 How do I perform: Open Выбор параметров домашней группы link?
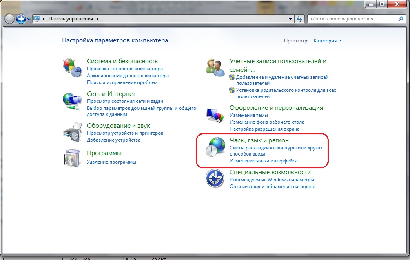click(142, 111)
